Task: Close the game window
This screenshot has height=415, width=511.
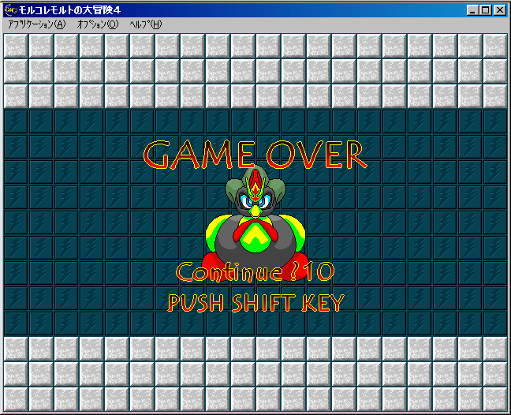Action: (x=500, y=10)
